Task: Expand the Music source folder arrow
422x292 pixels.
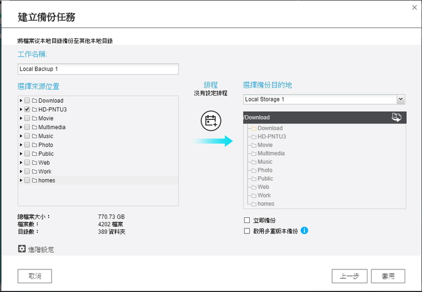Action: 21,136
